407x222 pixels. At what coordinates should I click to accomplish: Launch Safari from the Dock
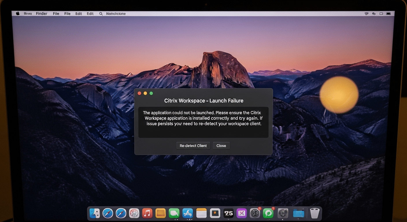tap(107, 213)
